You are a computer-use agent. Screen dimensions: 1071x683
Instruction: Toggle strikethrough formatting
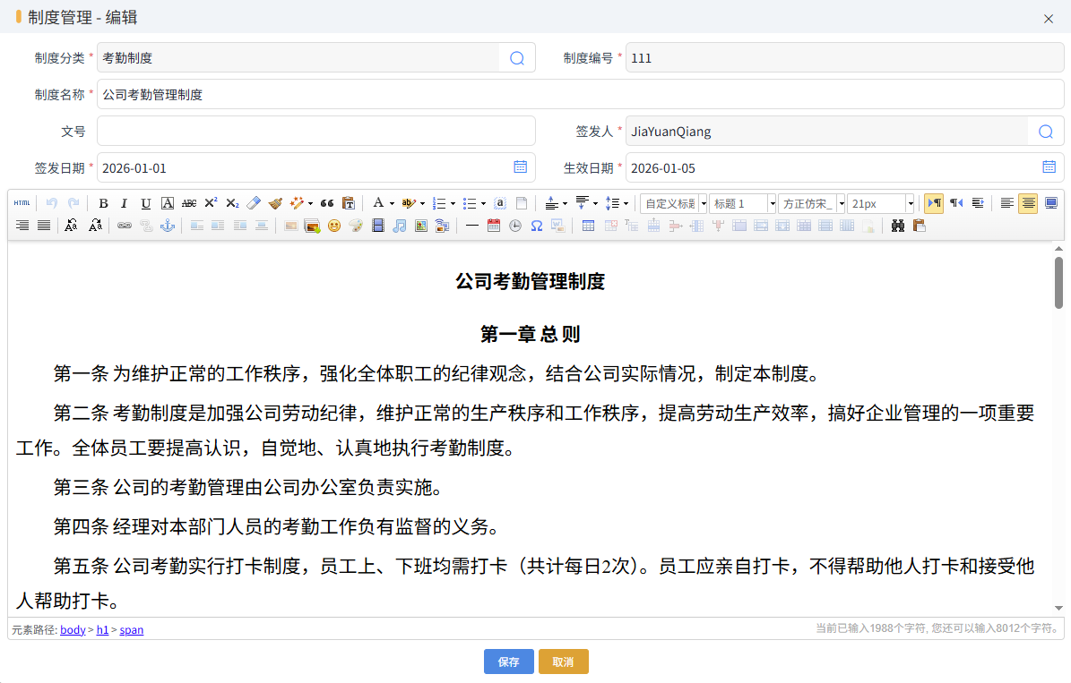[x=189, y=203]
